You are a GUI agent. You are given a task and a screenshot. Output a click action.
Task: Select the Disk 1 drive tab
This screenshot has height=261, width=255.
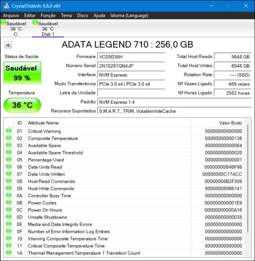48,28
